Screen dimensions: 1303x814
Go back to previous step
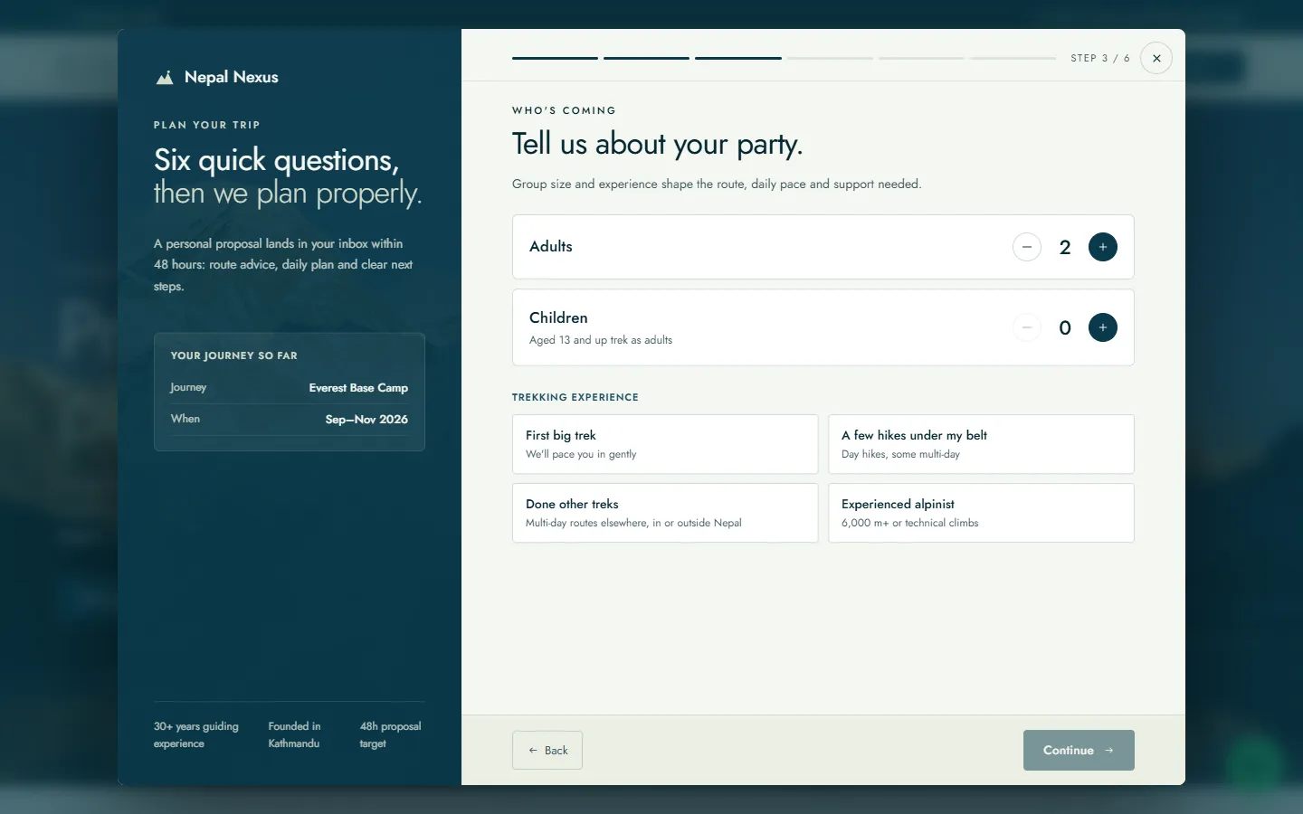[x=547, y=751]
